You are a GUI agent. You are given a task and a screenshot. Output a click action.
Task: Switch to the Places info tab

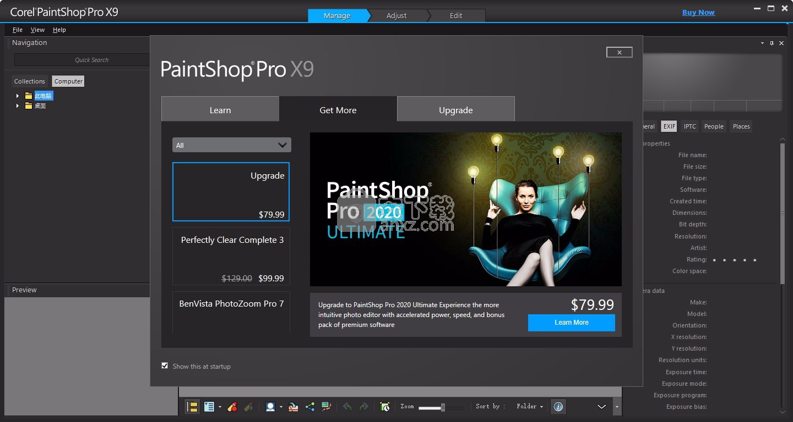coord(741,126)
